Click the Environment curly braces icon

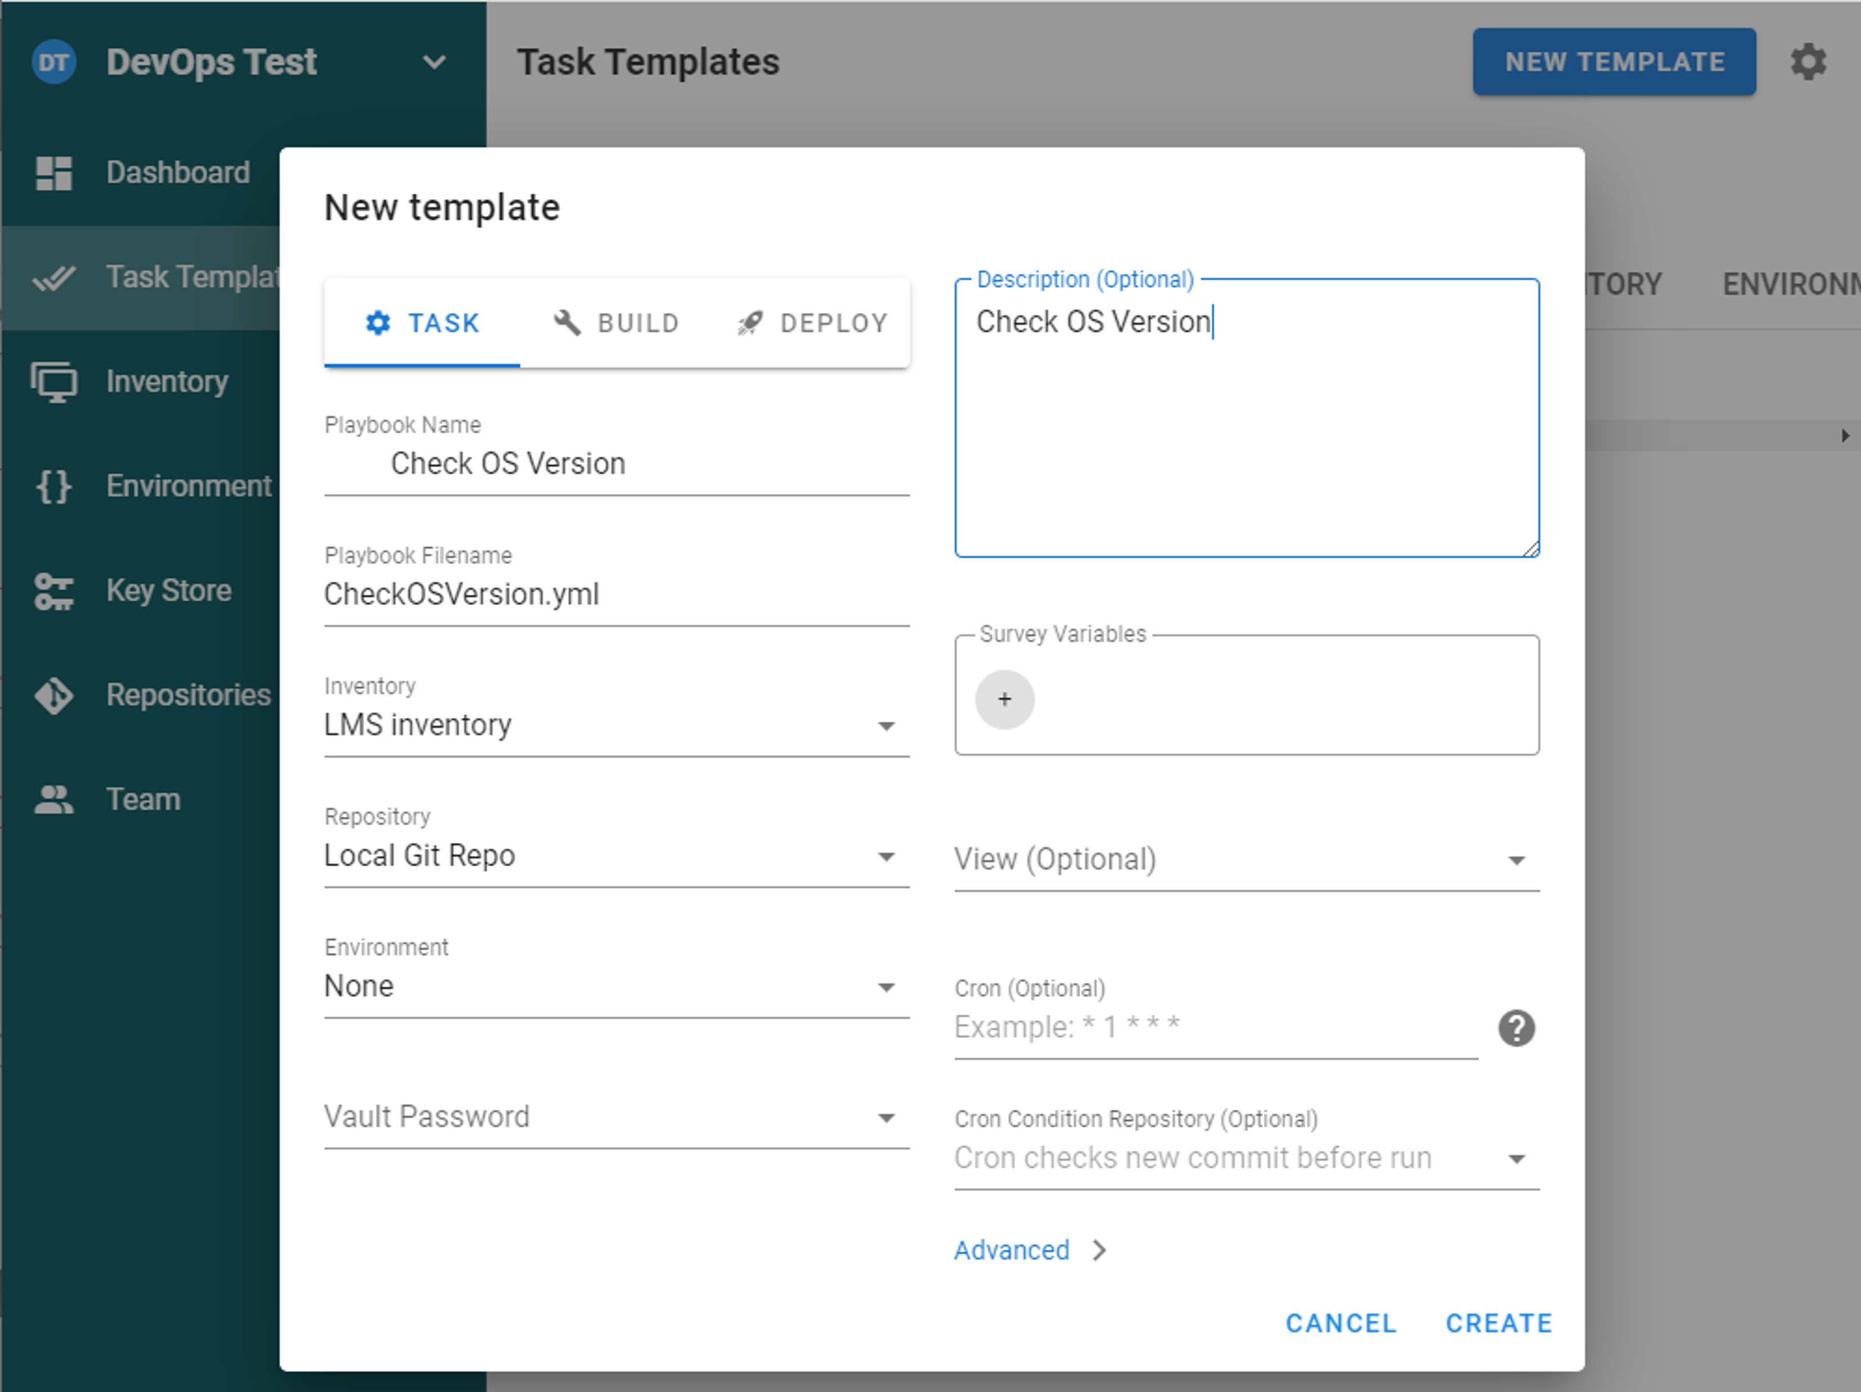point(54,486)
